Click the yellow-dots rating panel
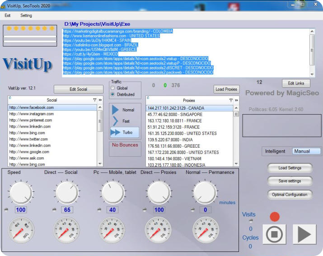Viewport: 323px width, 256px height. [30, 36]
